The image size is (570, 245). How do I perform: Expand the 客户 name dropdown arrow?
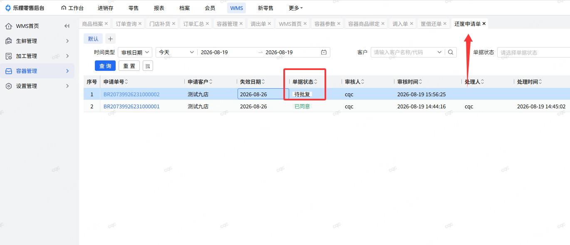(x=439, y=52)
